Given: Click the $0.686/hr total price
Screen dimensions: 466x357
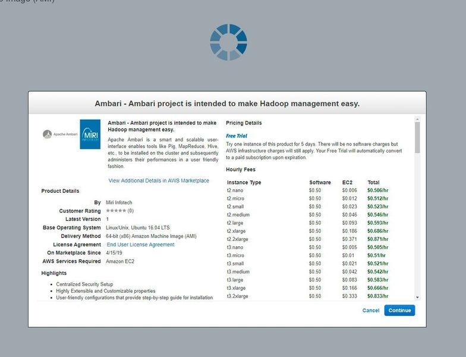Looking at the screenshot, I should [378, 231].
